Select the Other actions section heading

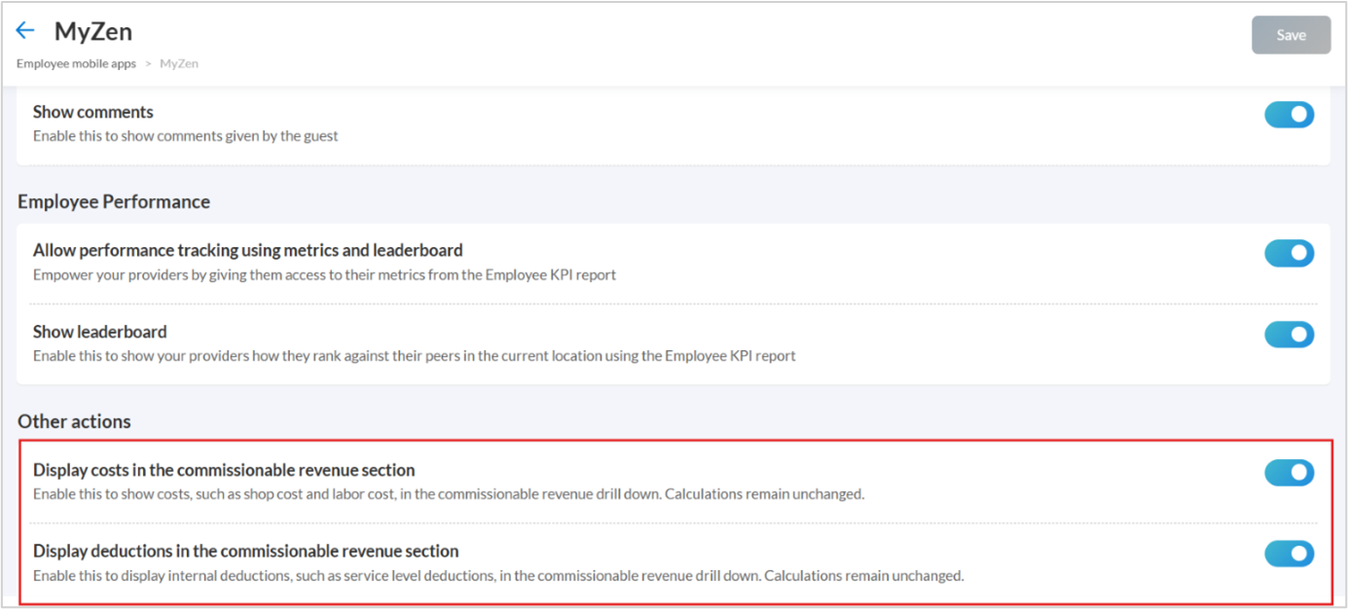[74, 421]
